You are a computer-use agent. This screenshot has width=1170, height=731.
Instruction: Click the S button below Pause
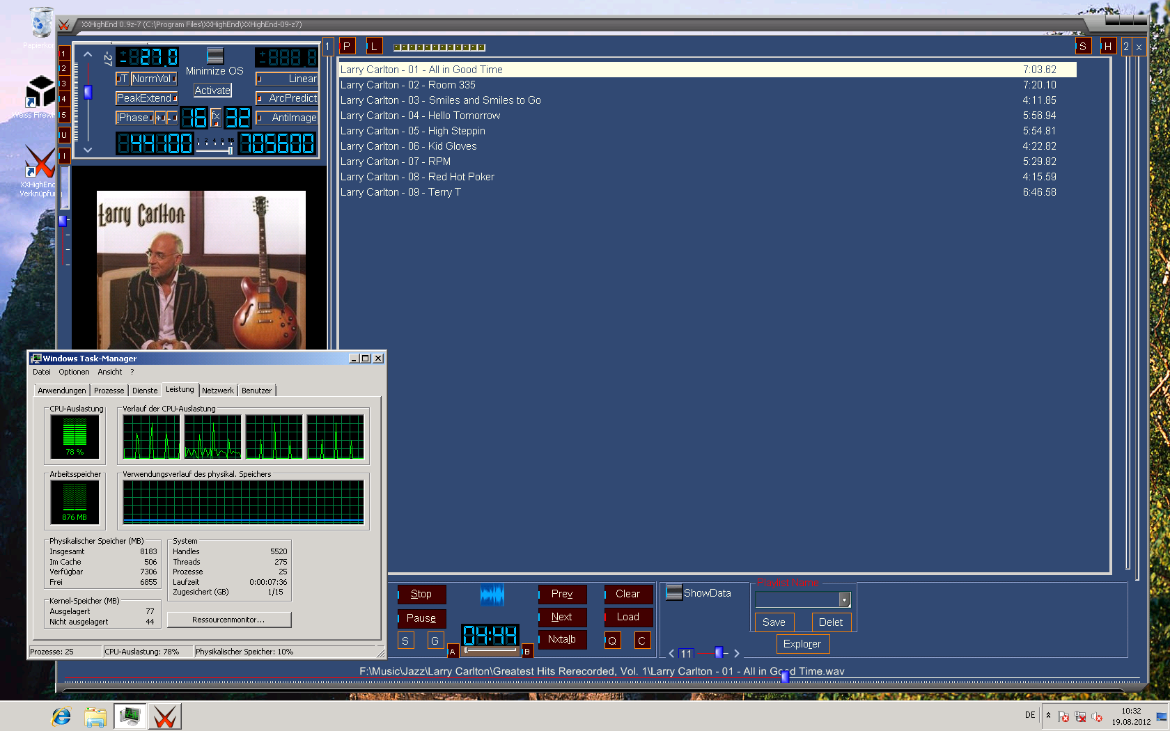405,640
